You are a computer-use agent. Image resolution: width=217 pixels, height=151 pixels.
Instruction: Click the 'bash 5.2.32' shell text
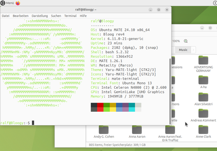(117, 52)
